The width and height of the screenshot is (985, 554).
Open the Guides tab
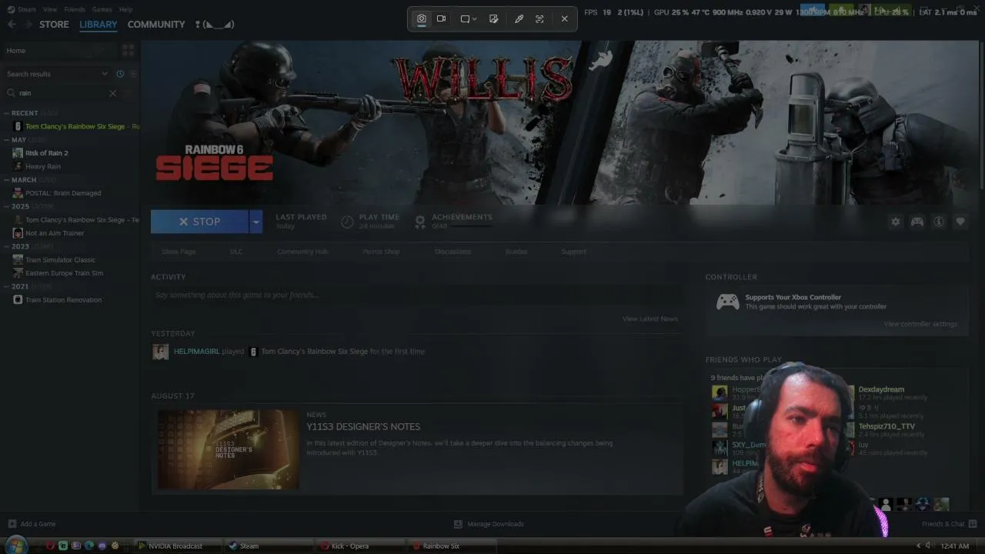(516, 252)
